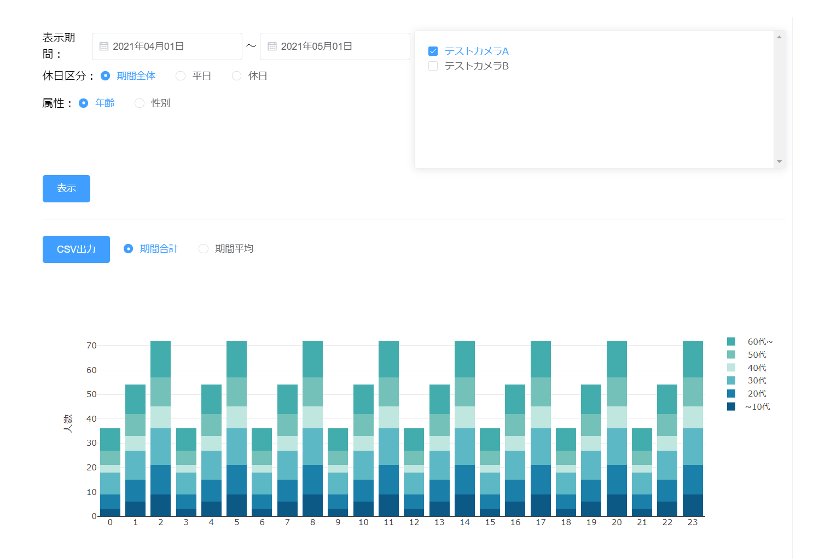Click calendar icon in end date field
The width and height of the screenshot is (819, 559).
click(272, 46)
